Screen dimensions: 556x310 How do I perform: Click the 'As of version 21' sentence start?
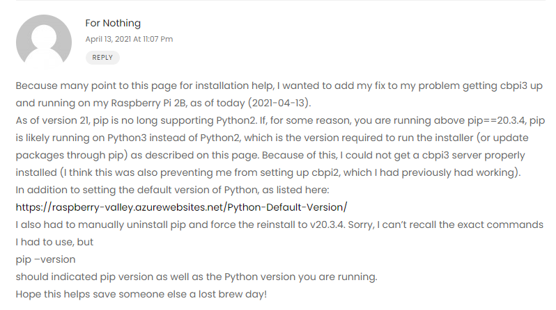[52, 120]
